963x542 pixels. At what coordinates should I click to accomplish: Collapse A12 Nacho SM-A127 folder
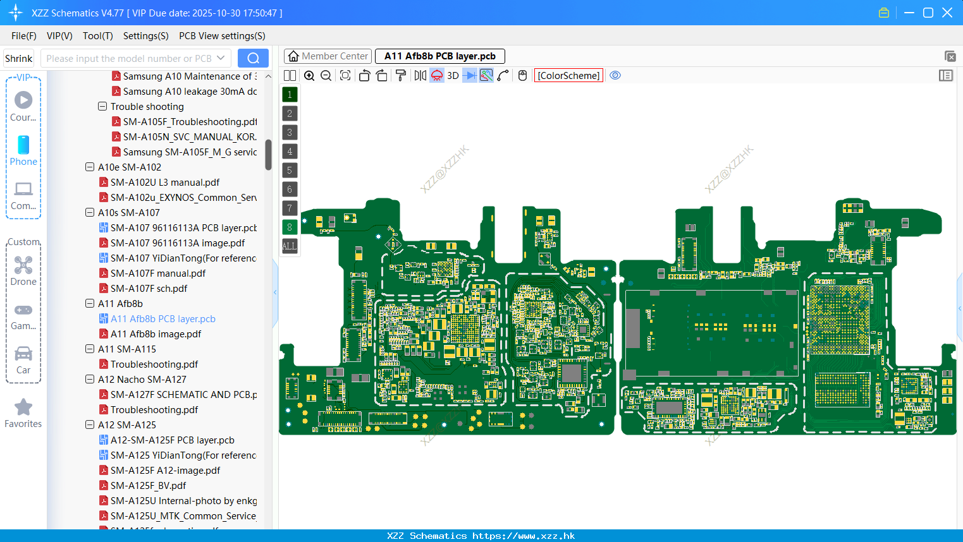click(x=90, y=379)
